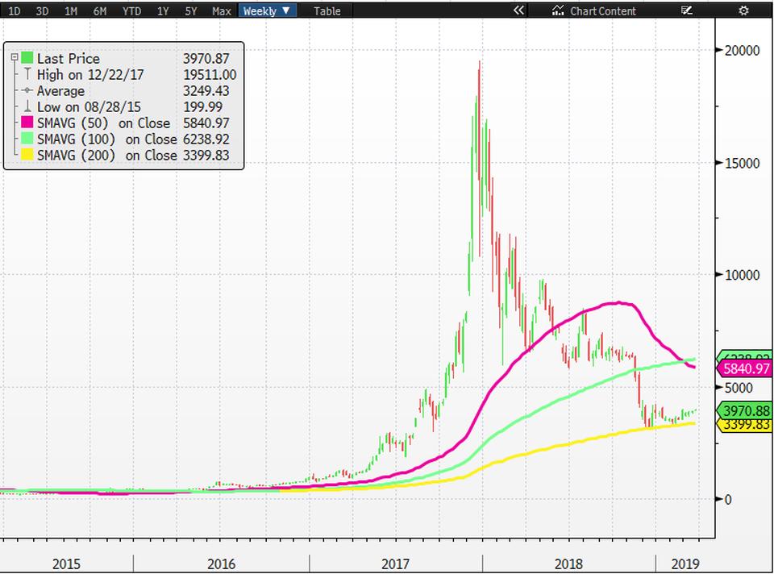Select the 1D time range
774x574 pixels.
point(15,10)
